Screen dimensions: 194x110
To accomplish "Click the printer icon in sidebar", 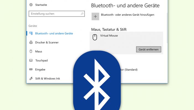I will (x=31, y=42).
